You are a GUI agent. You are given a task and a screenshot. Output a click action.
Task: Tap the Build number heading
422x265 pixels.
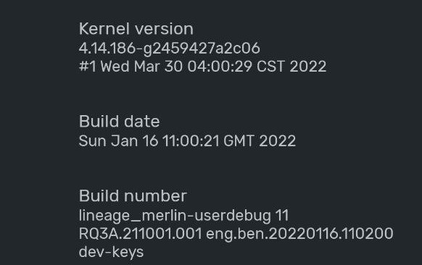click(133, 195)
